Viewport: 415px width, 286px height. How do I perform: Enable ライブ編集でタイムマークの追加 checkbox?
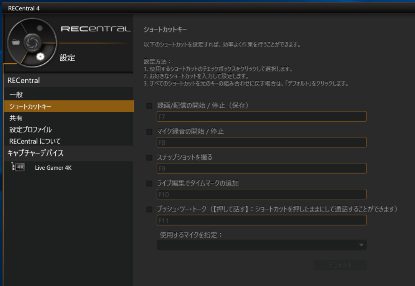pyautogui.click(x=149, y=184)
